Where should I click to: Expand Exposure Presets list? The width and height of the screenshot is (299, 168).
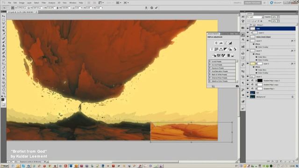(210, 68)
